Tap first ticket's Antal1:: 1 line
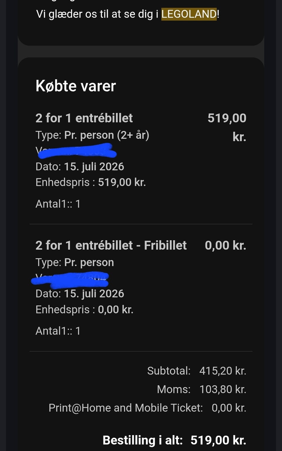This screenshot has width=282, height=451. 58,204
